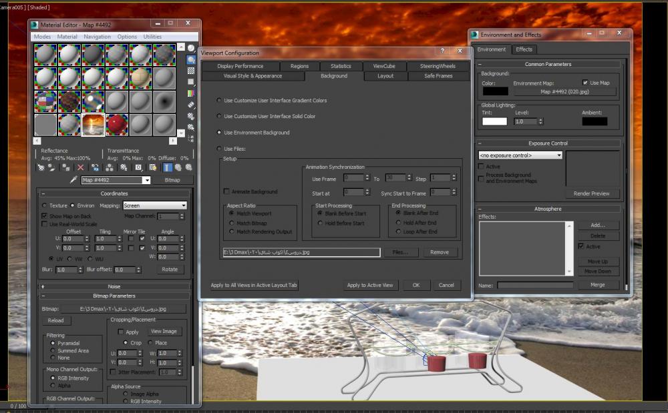
Task: Click the red X Reset Map icon
Action: (x=81, y=167)
